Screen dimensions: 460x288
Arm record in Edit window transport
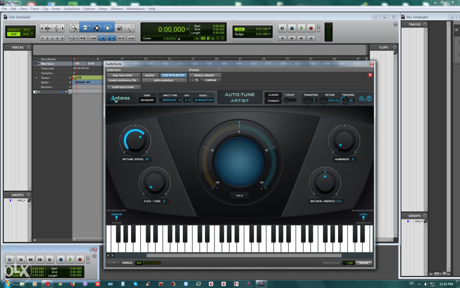coord(311,28)
